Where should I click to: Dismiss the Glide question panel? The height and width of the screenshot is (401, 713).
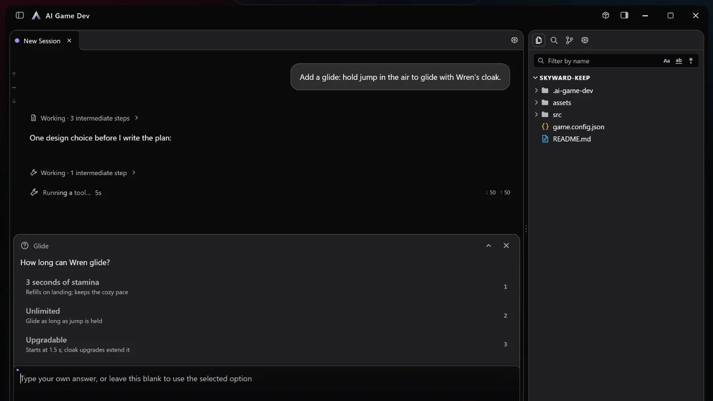506,246
